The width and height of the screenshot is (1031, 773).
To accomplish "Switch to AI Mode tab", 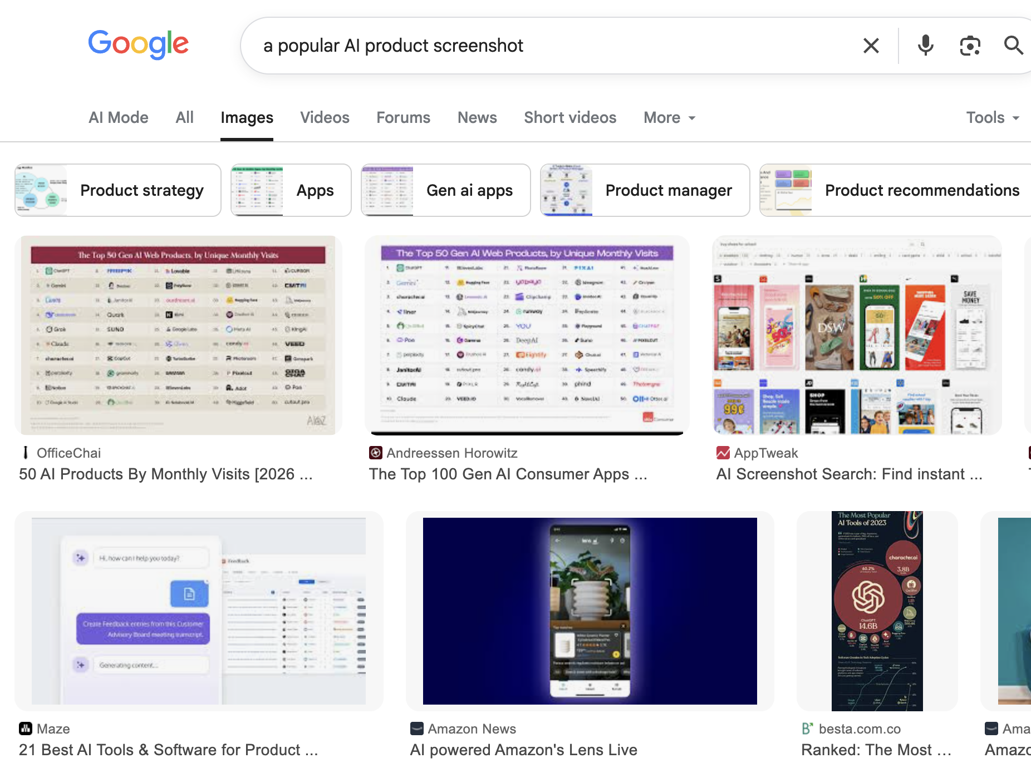I will point(119,117).
